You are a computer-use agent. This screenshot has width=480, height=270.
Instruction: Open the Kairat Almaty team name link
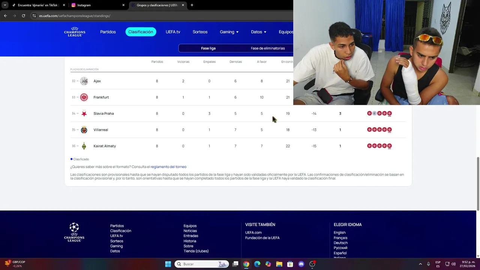coord(105,146)
